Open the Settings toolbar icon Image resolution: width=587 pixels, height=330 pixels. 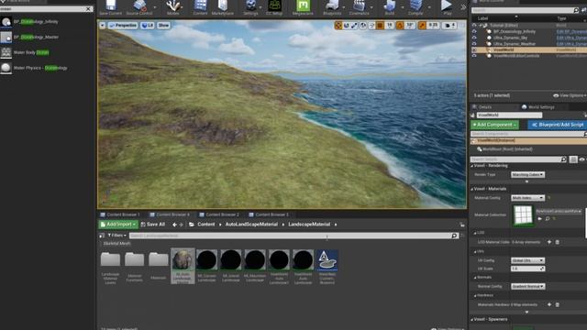250,7
